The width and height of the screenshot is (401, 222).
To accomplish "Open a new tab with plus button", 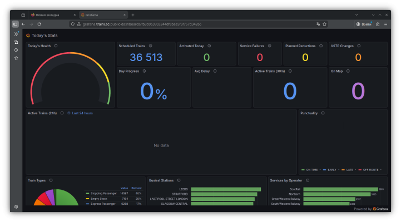I will point(133,15).
